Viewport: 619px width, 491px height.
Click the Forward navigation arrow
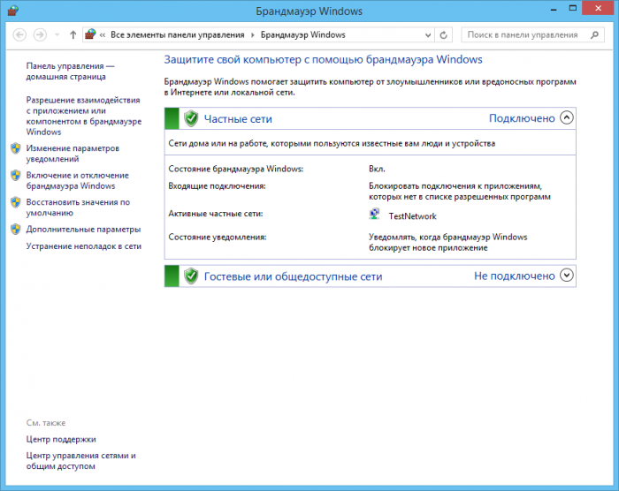coord(40,35)
